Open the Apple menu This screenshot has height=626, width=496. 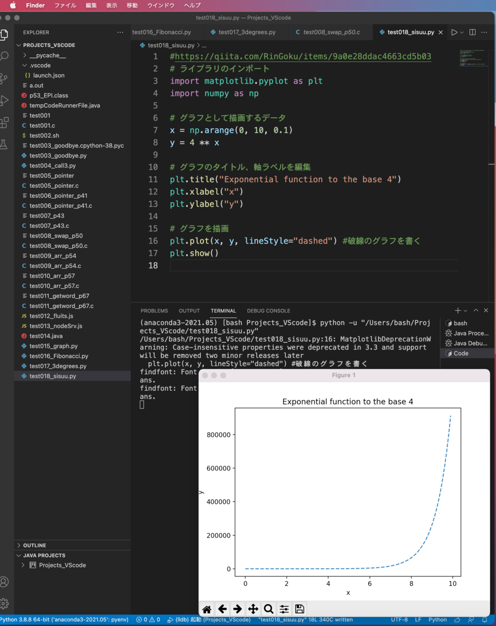click(13, 5)
